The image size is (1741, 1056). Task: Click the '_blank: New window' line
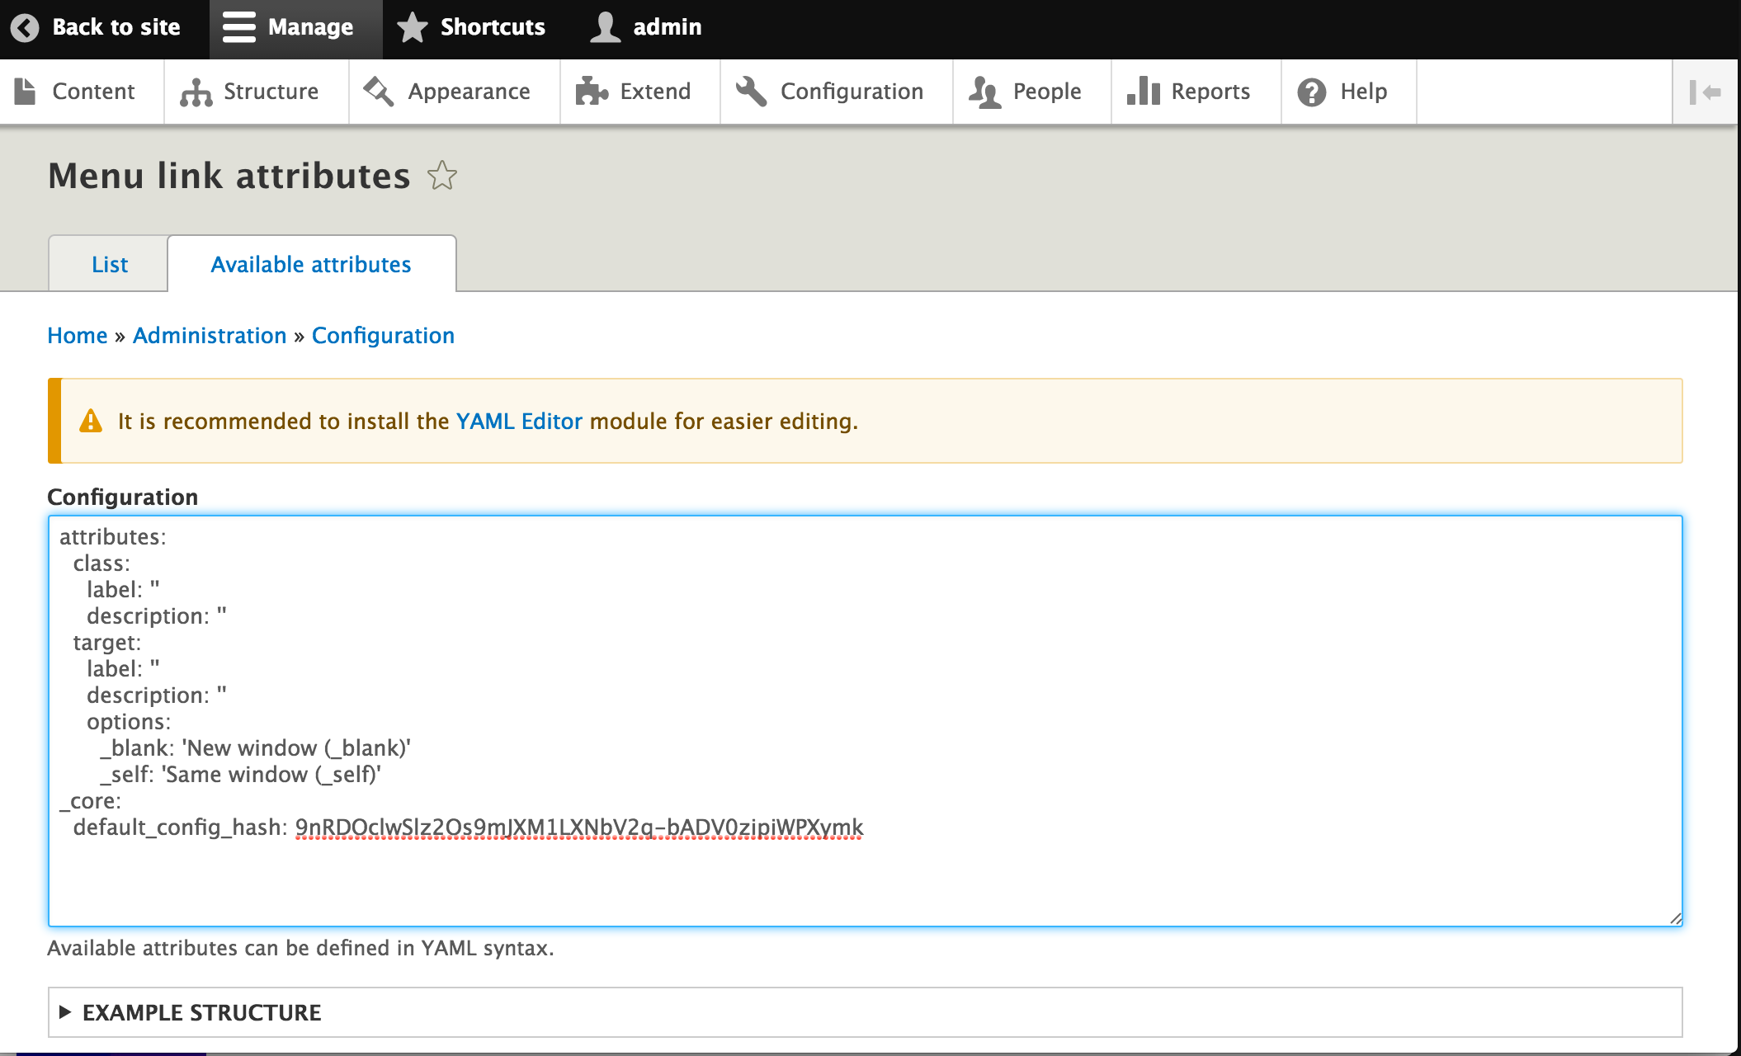[256, 748]
